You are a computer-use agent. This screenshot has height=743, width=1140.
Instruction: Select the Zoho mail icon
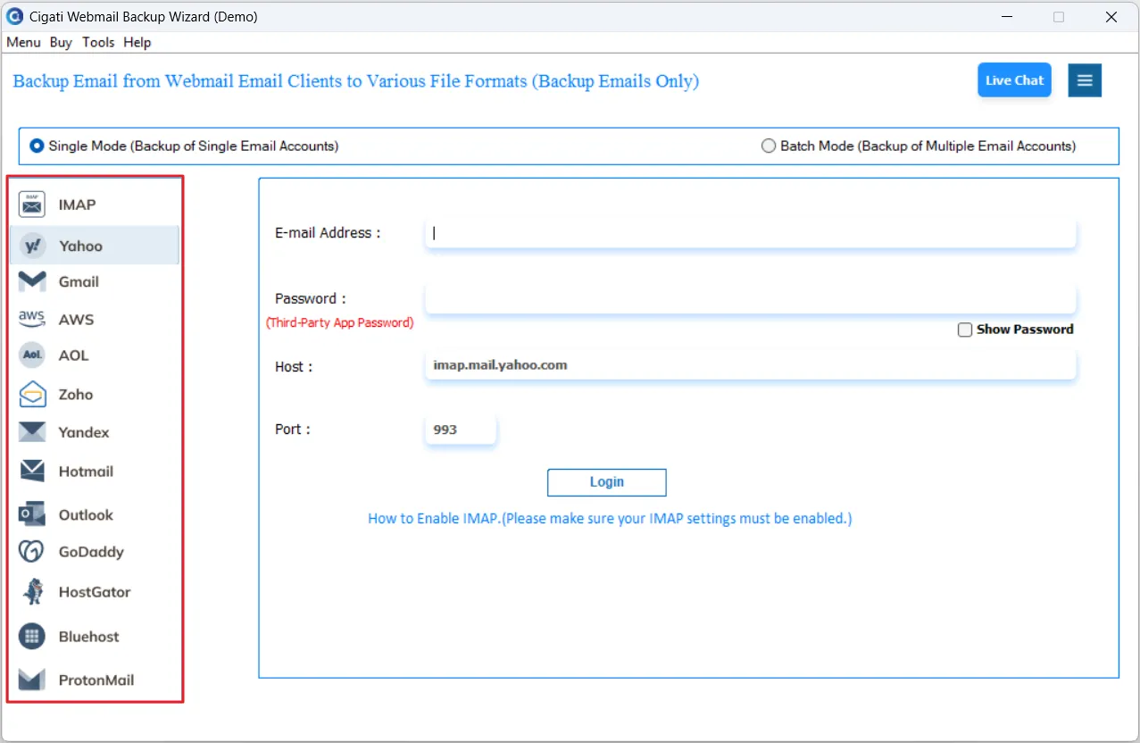pos(32,394)
